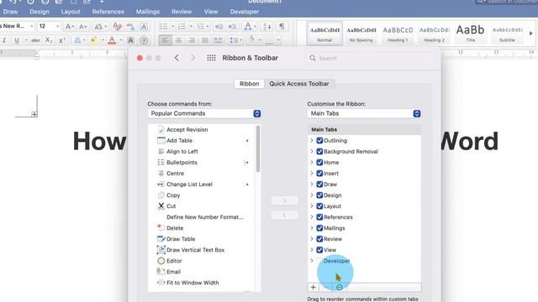
Task: Justify text using ribbon icon
Action: tap(205, 40)
